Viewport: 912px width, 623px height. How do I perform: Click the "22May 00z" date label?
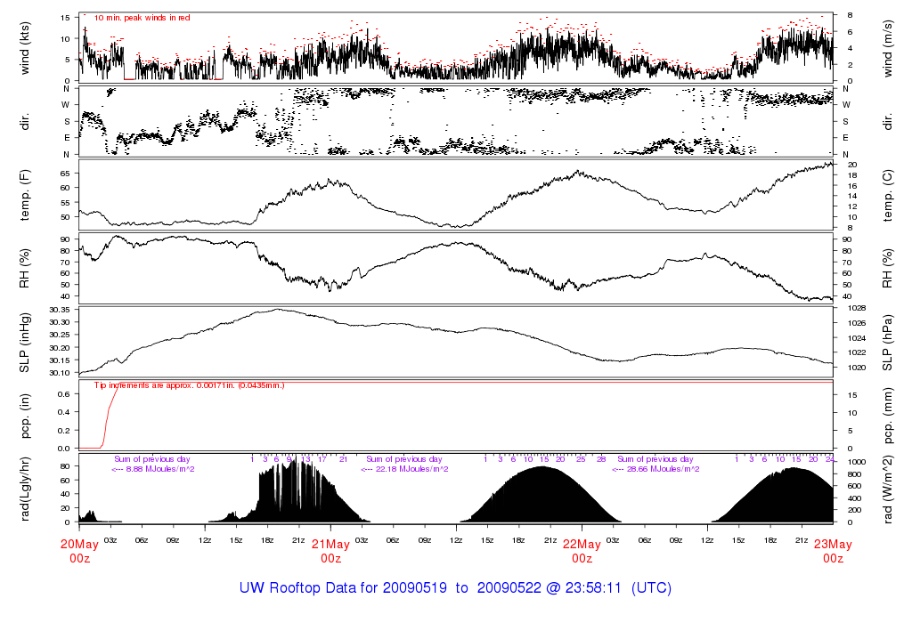582,551
